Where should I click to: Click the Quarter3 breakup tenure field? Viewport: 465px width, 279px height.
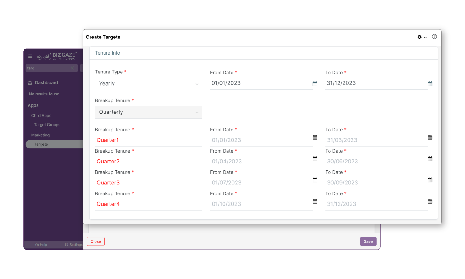tap(148, 183)
